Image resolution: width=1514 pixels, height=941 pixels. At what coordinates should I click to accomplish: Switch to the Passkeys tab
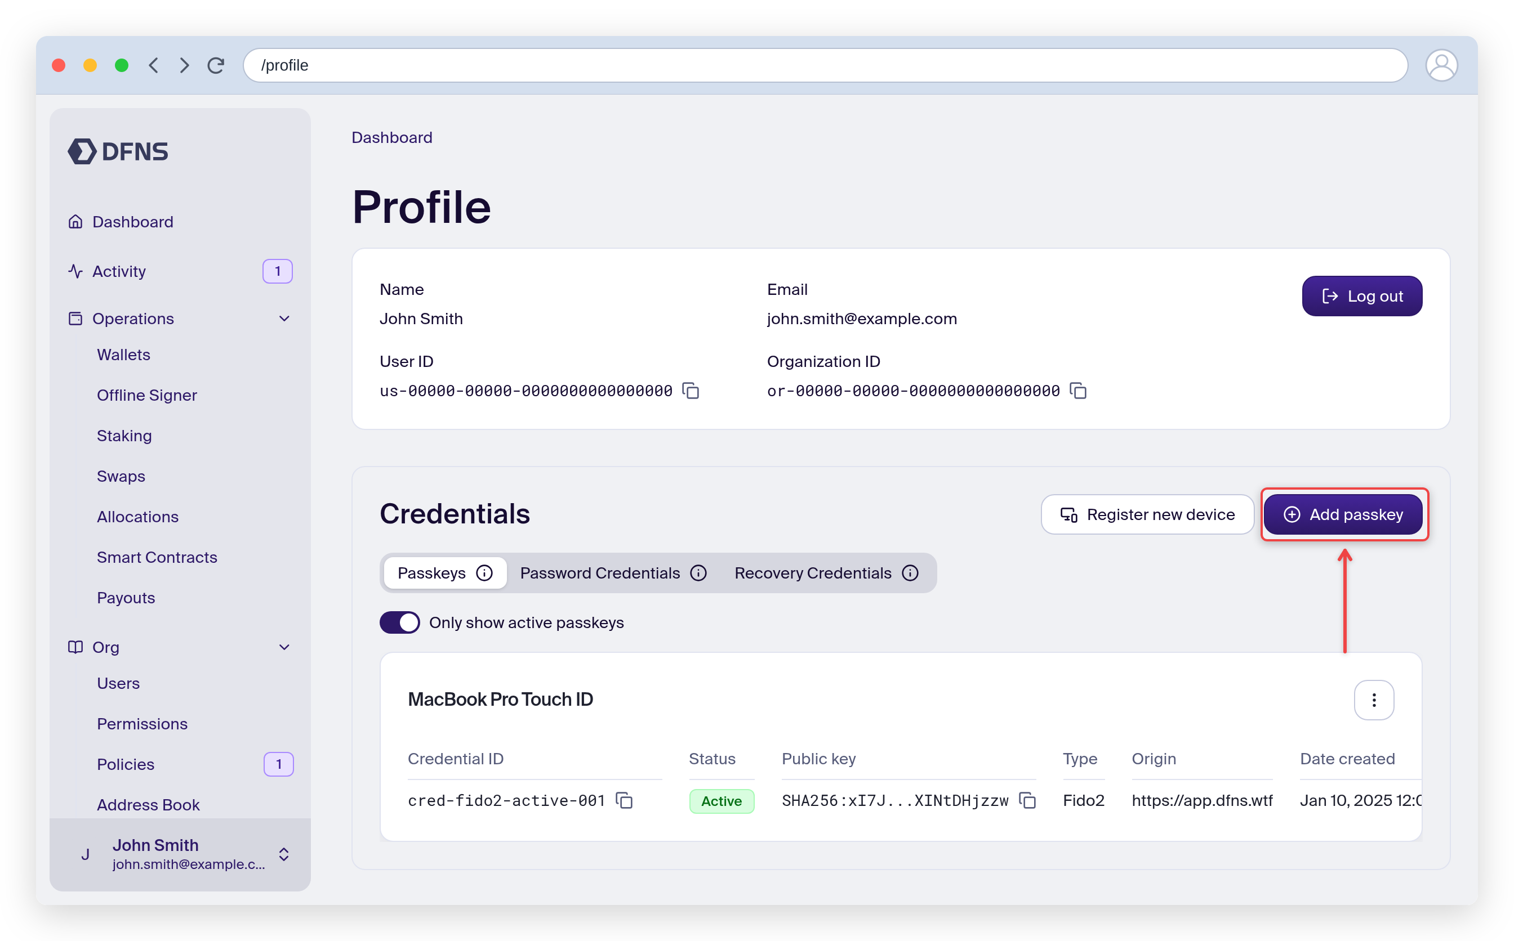coord(444,573)
